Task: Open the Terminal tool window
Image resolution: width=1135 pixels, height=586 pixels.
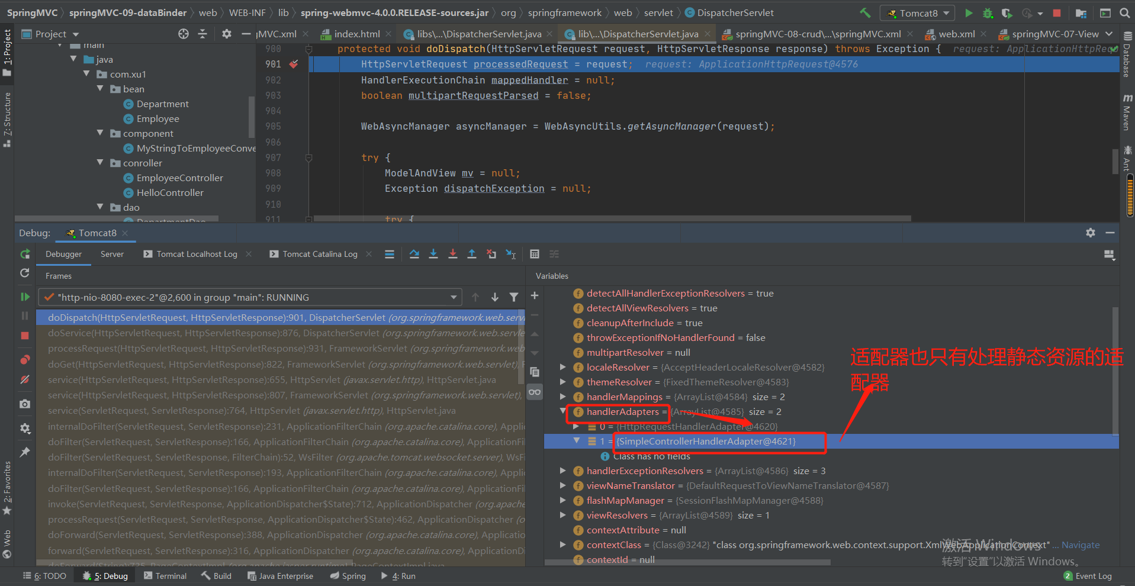Action: (x=165, y=576)
